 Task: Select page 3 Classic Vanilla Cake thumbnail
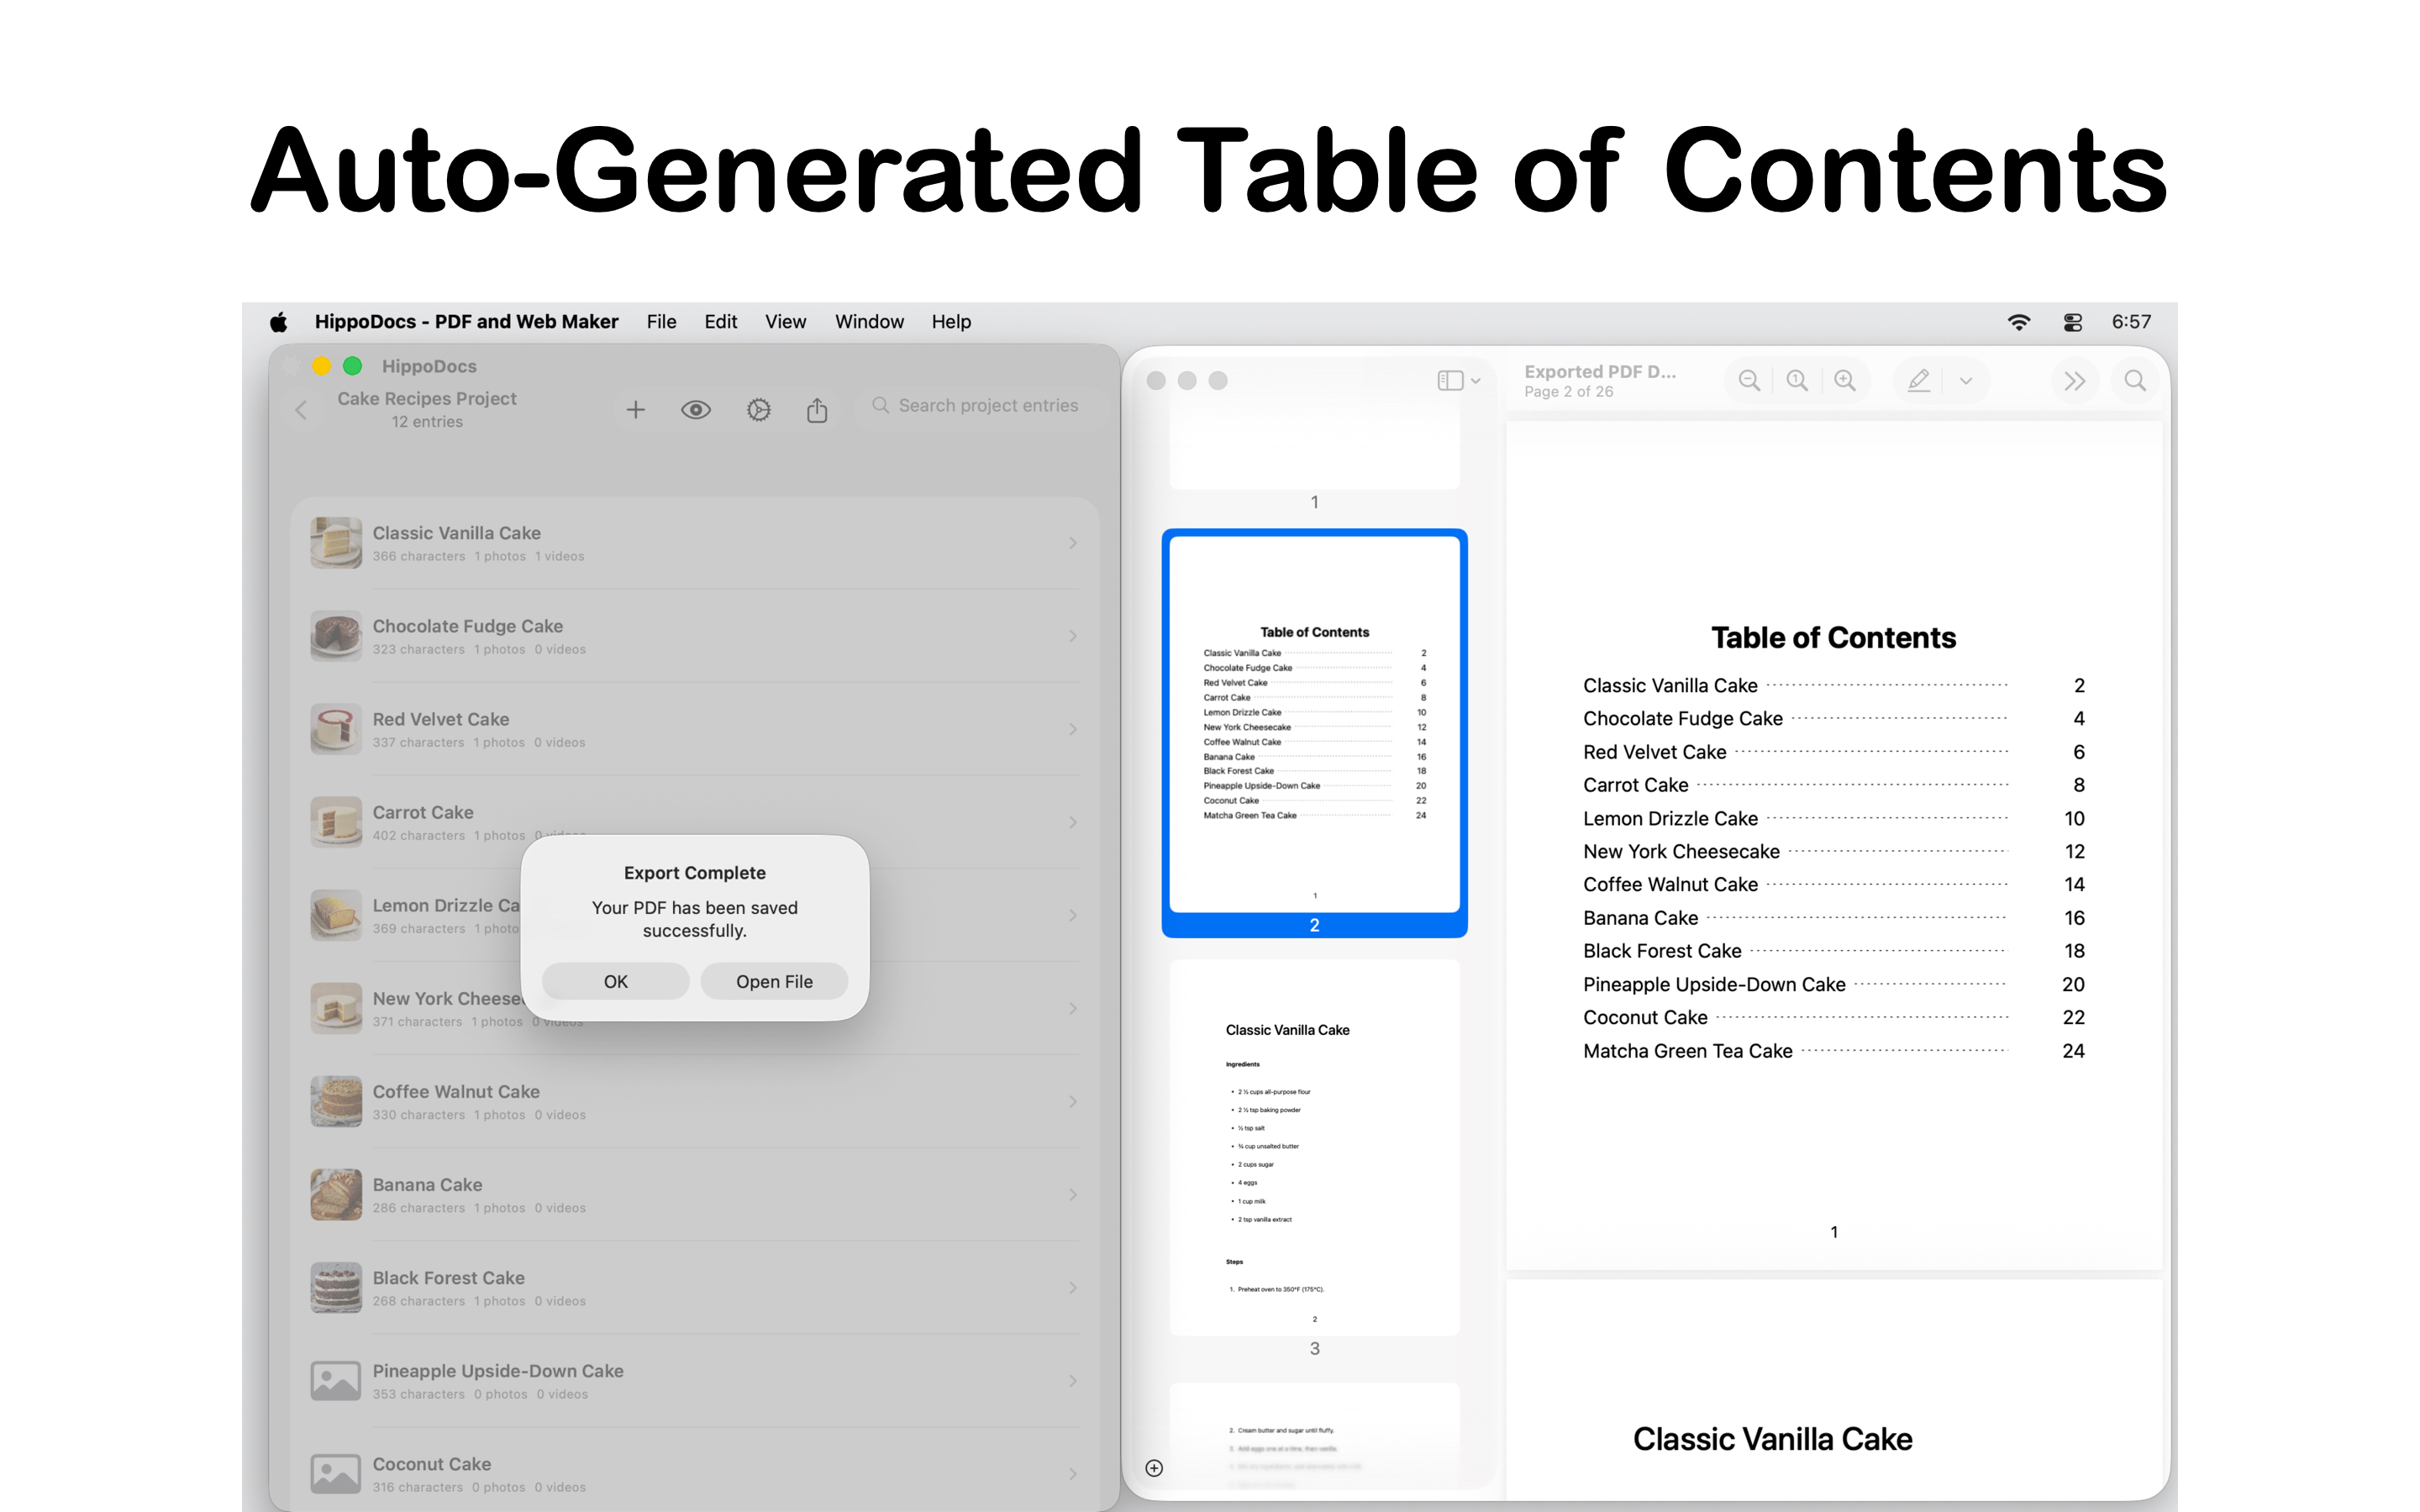coord(1314,1148)
